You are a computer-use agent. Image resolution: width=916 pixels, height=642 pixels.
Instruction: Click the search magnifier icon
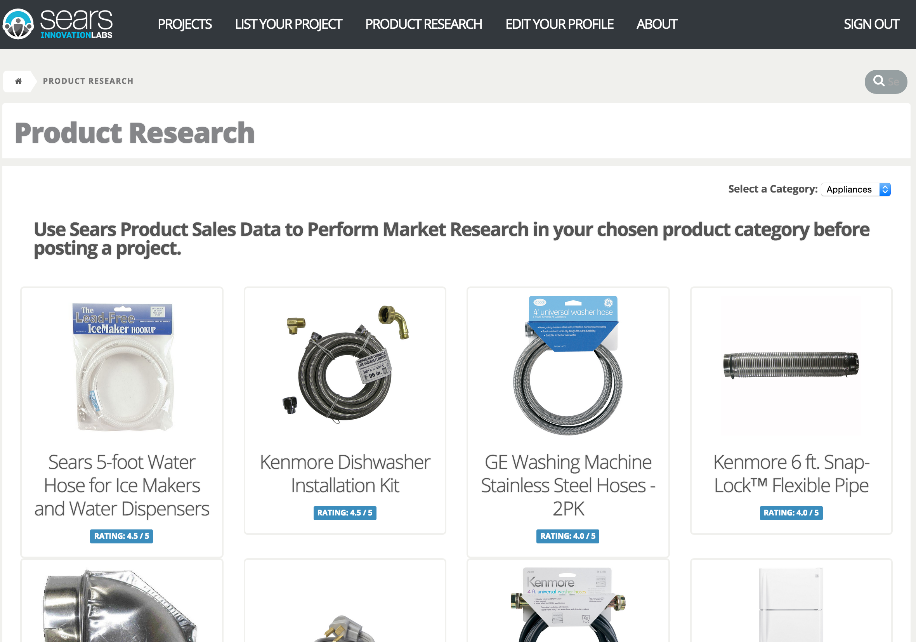point(878,81)
